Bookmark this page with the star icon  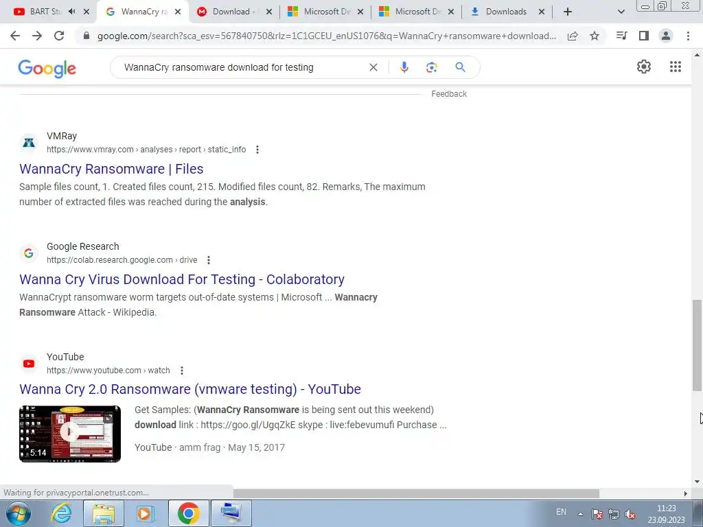click(x=595, y=36)
